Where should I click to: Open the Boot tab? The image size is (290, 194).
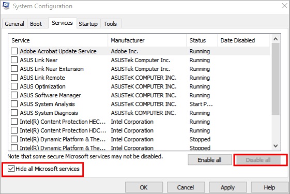pyautogui.click(x=36, y=24)
